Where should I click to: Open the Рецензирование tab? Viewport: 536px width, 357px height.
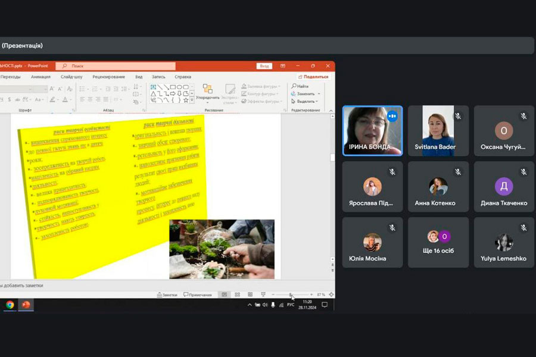[109, 77]
